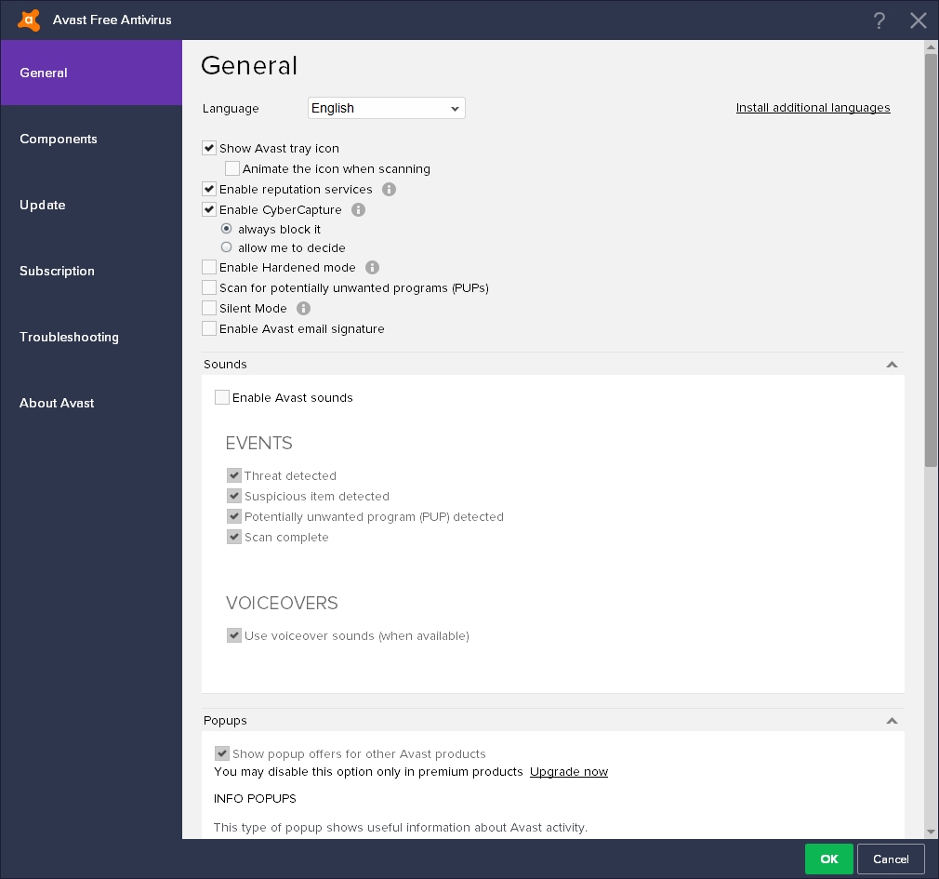This screenshot has width=939, height=879.
Task: Click info icon beside Enable reputation services
Action: [x=389, y=190]
